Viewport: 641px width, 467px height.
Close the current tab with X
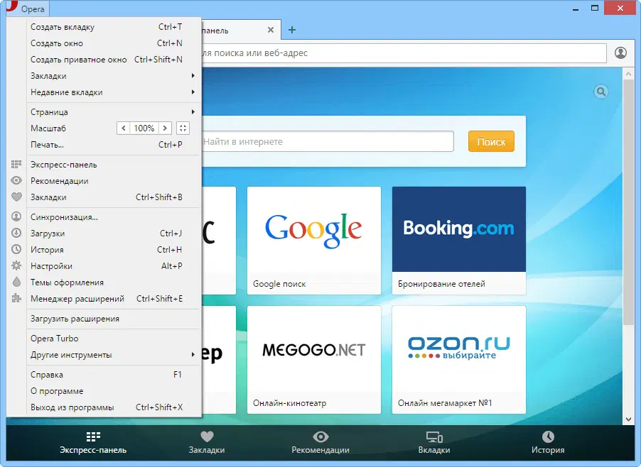(x=271, y=30)
